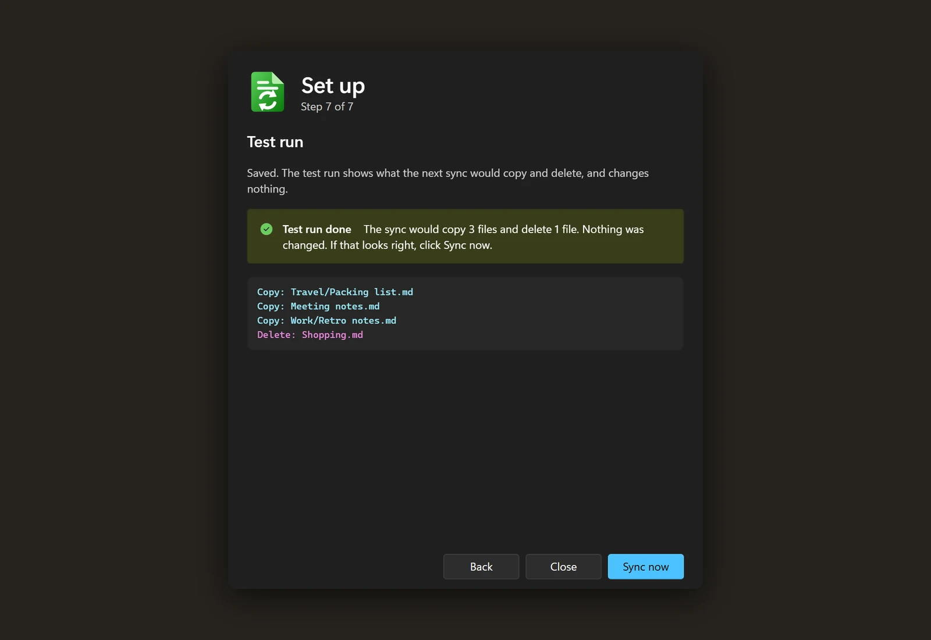Click the green success checkmark icon
The height and width of the screenshot is (640, 931).
point(266,229)
